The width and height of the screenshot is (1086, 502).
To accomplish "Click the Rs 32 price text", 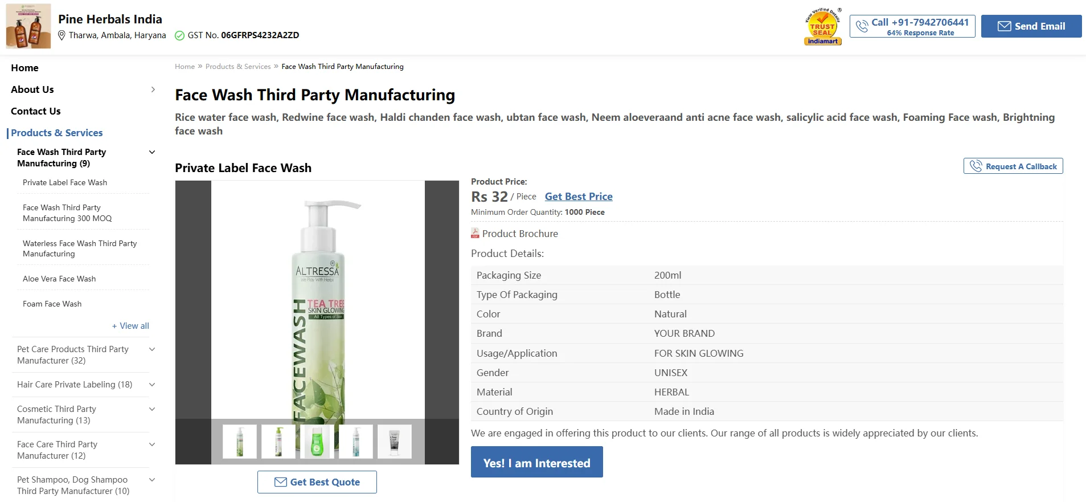I will 489,197.
